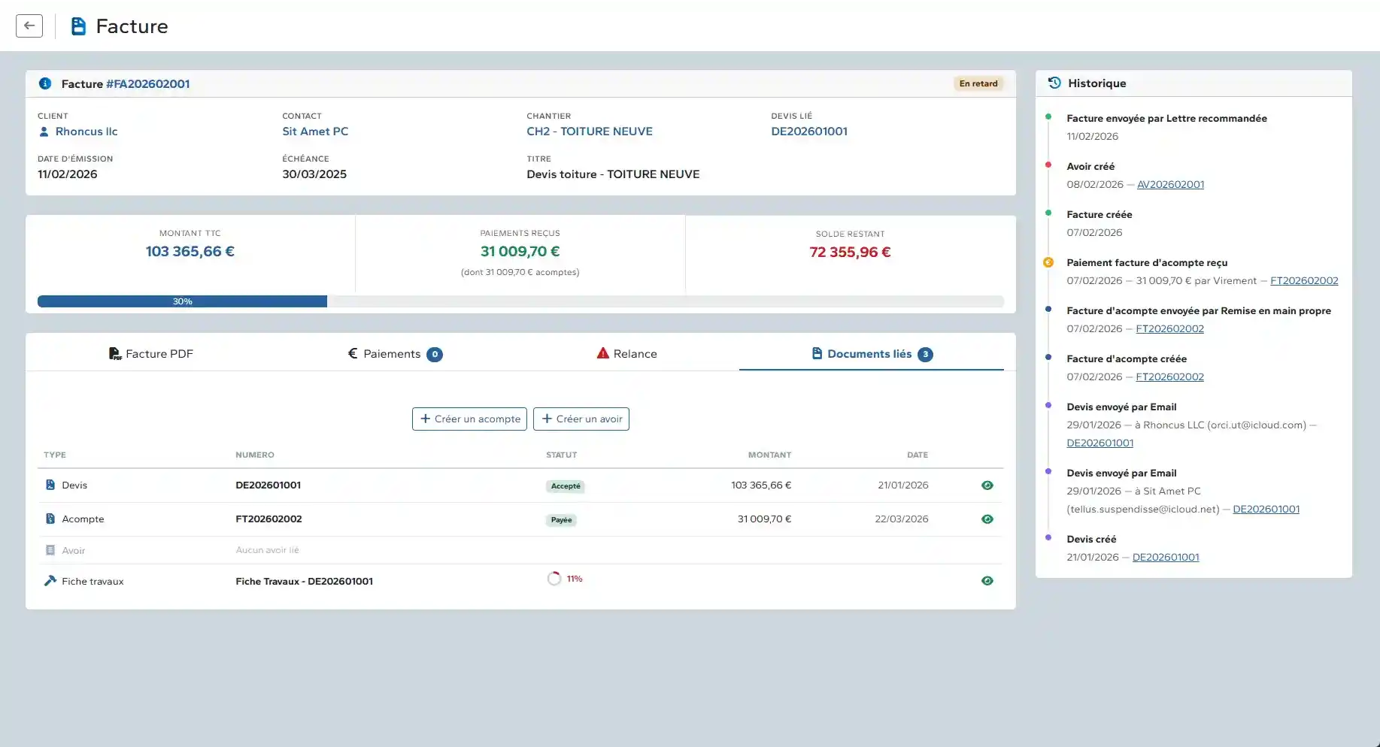Click the Historique clock icon
The image size is (1380, 747).
(1054, 83)
